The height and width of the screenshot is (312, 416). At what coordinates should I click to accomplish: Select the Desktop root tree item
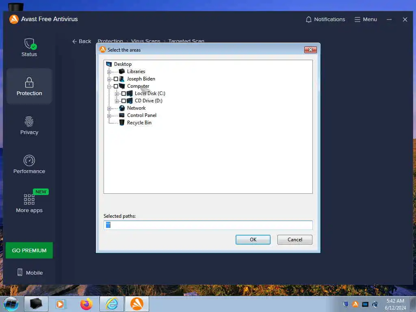[123, 64]
